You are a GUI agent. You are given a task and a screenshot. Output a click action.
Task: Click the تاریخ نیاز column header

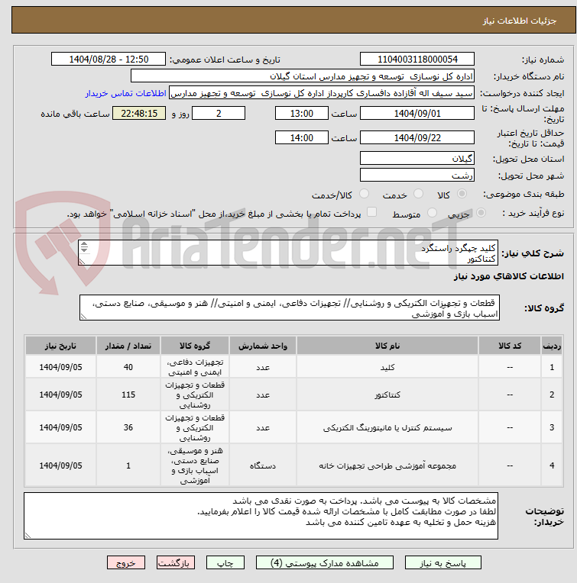(60, 346)
